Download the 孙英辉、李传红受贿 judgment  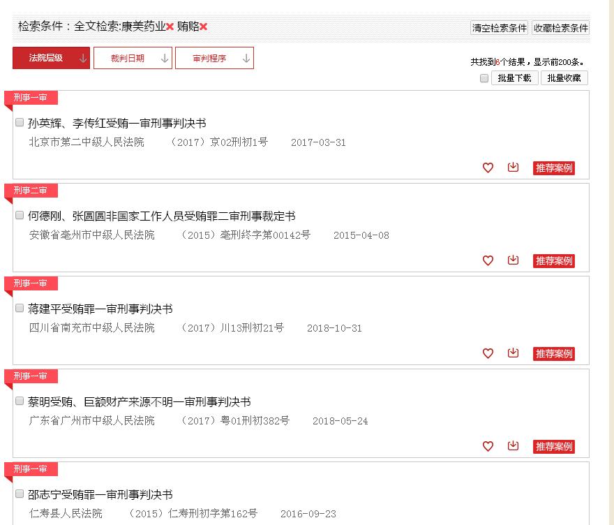pos(513,168)
